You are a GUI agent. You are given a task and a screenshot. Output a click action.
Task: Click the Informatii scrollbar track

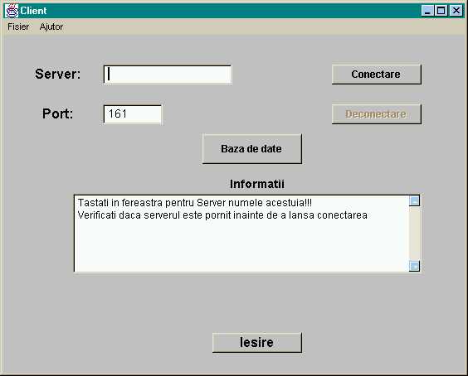click(x=414, y=234)
